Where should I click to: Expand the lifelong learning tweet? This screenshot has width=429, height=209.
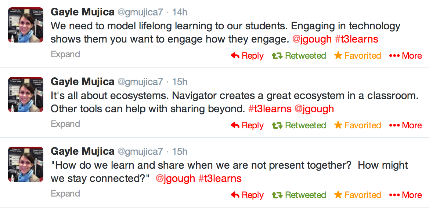click(x=65, y=54)
